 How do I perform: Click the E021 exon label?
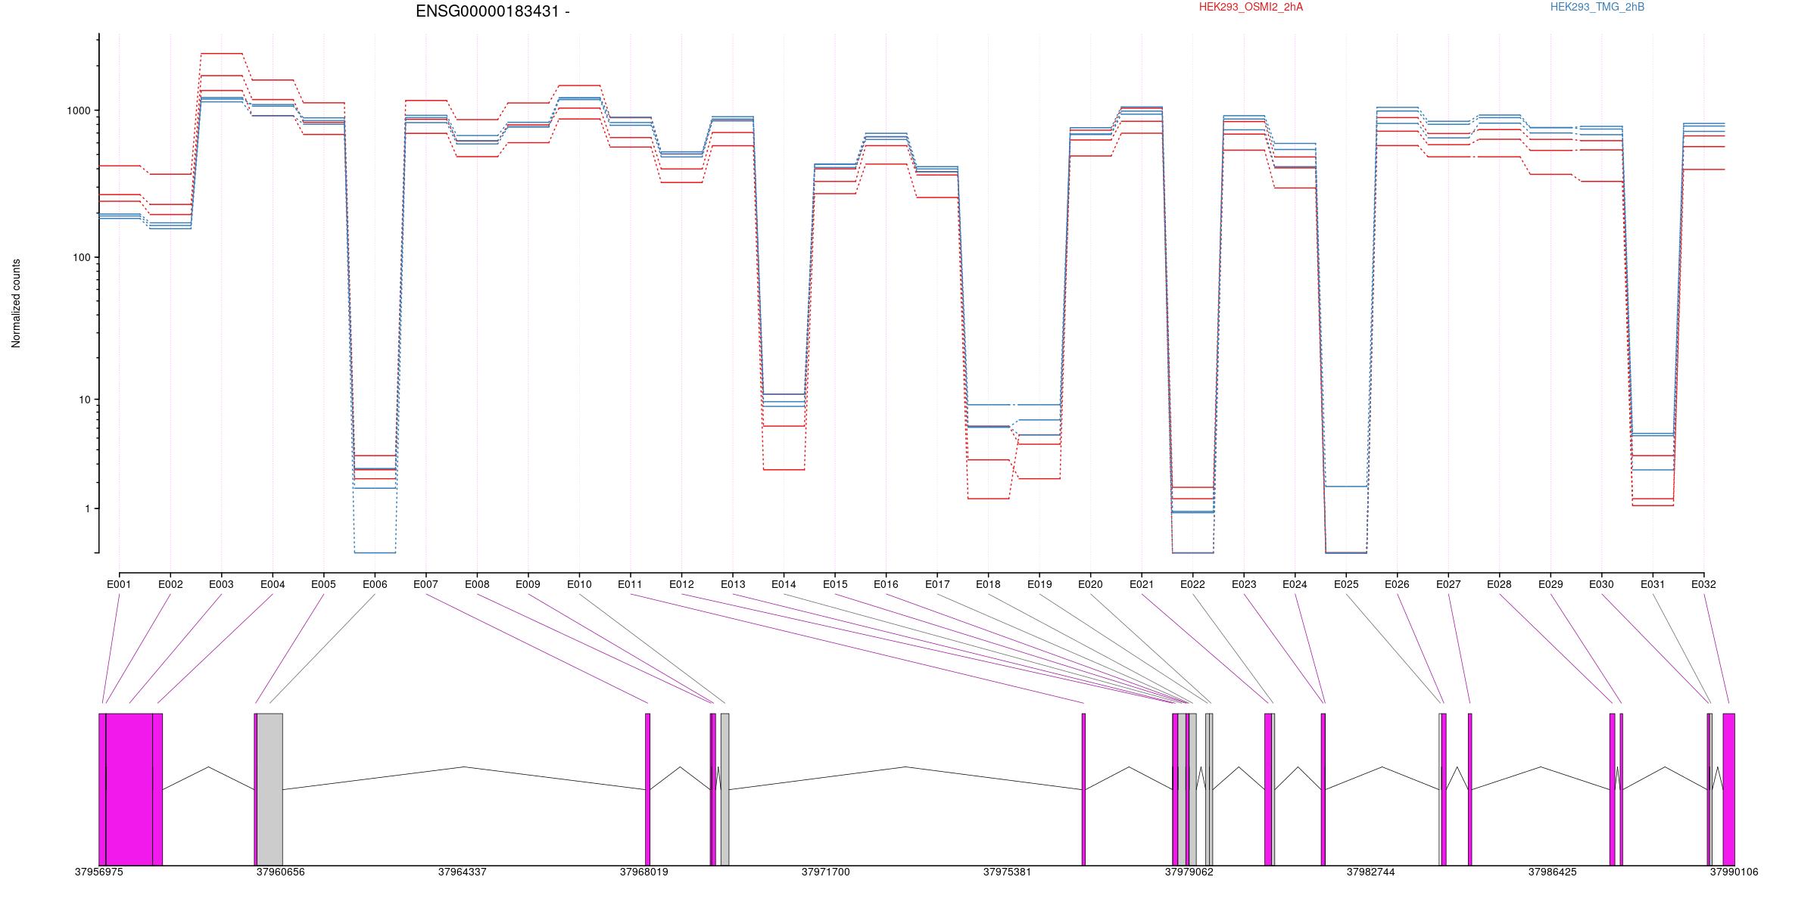(1142, 584)
